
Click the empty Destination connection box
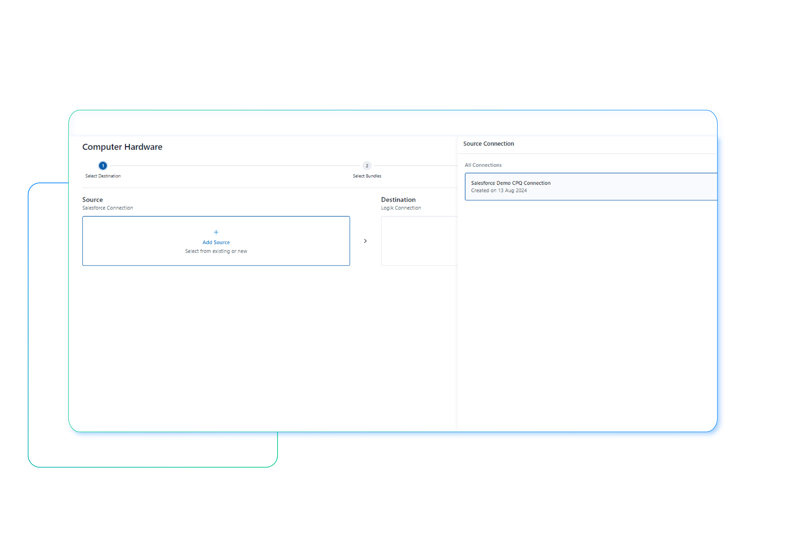pos(419,241)
